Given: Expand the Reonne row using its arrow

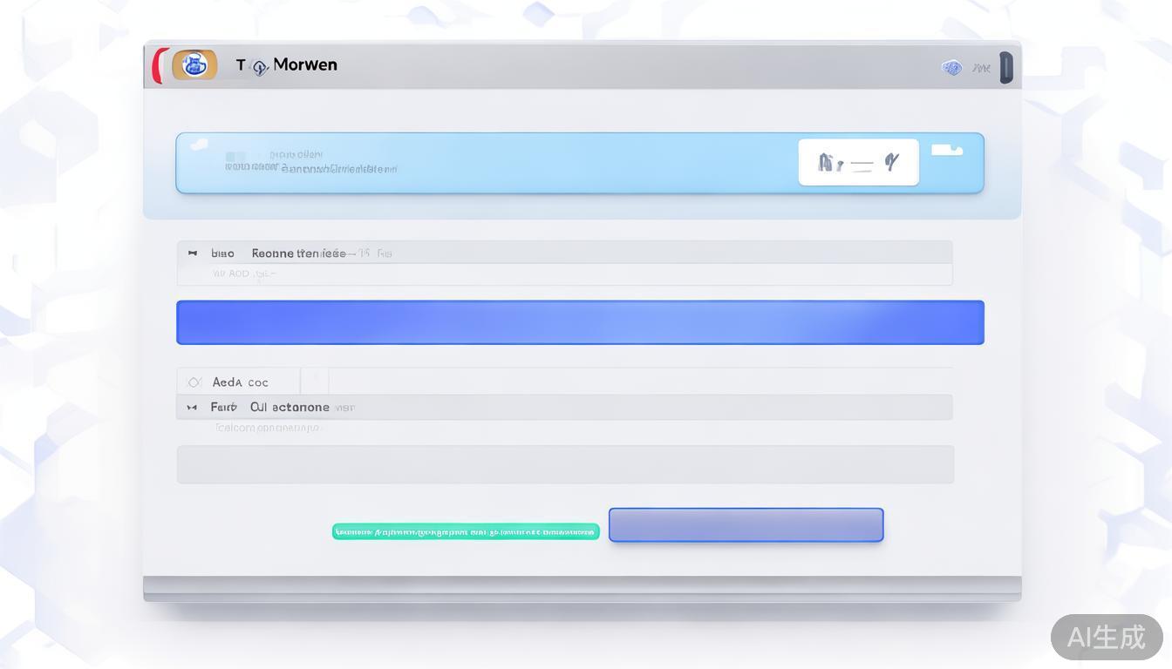Looking at the screenshot, I should tap(193, 253).
